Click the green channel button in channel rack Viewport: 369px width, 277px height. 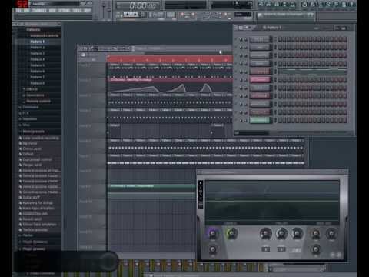pos(260,120)
